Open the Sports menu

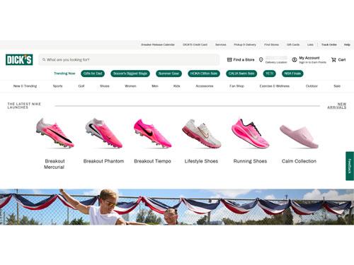click(x=57, y=86)
